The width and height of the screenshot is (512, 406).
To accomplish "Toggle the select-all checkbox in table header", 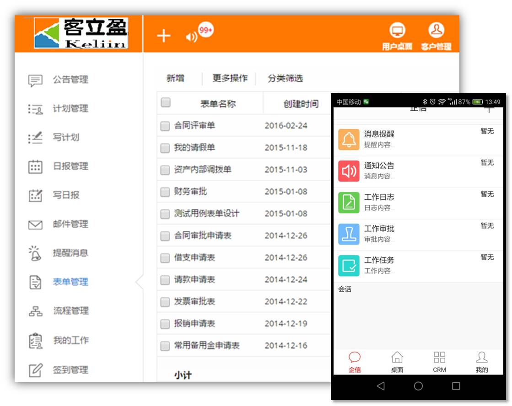I will pos(166,102).
